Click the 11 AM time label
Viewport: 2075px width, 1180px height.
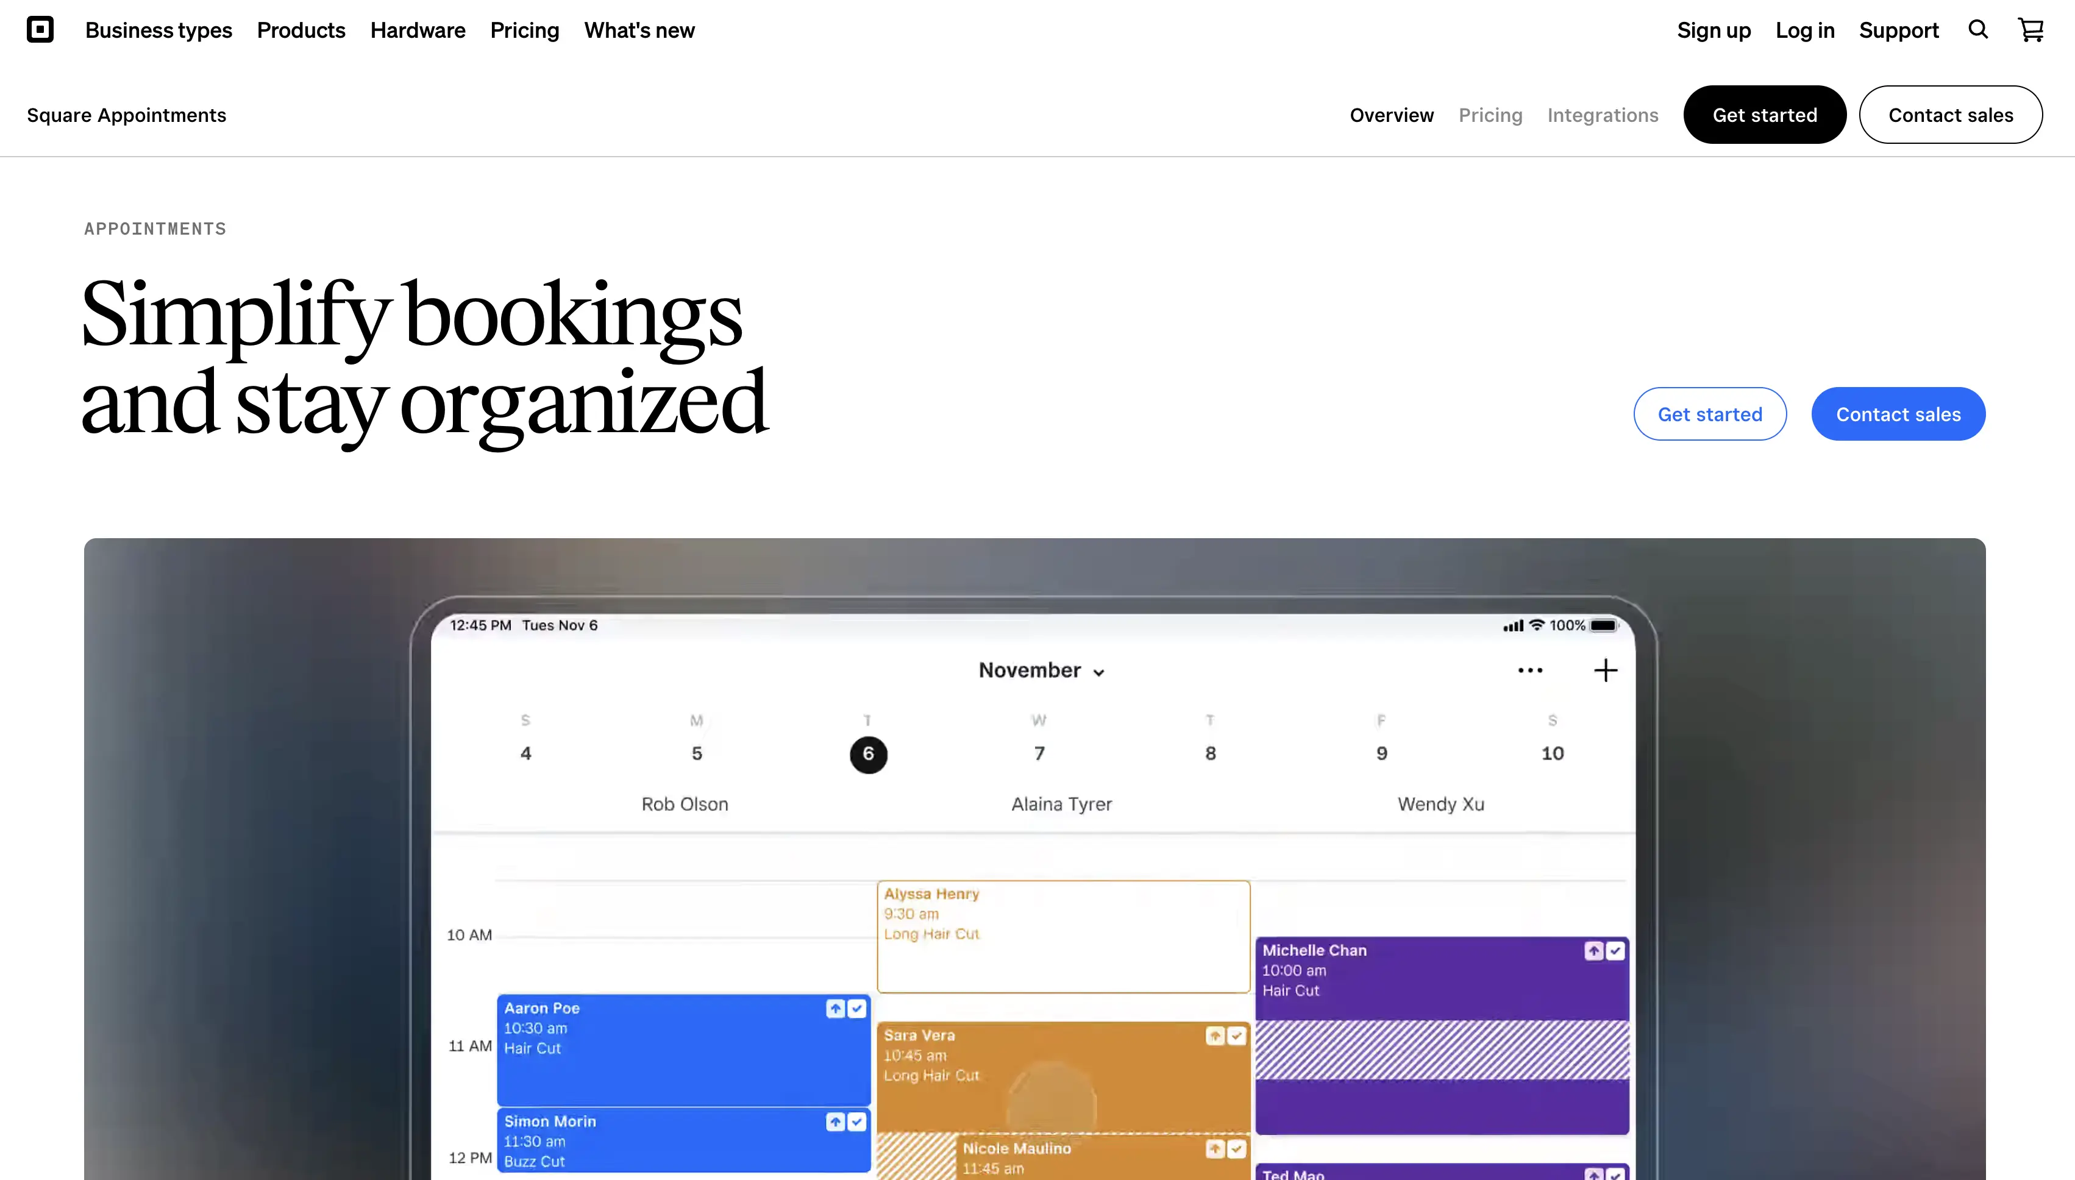[470, 1045]
